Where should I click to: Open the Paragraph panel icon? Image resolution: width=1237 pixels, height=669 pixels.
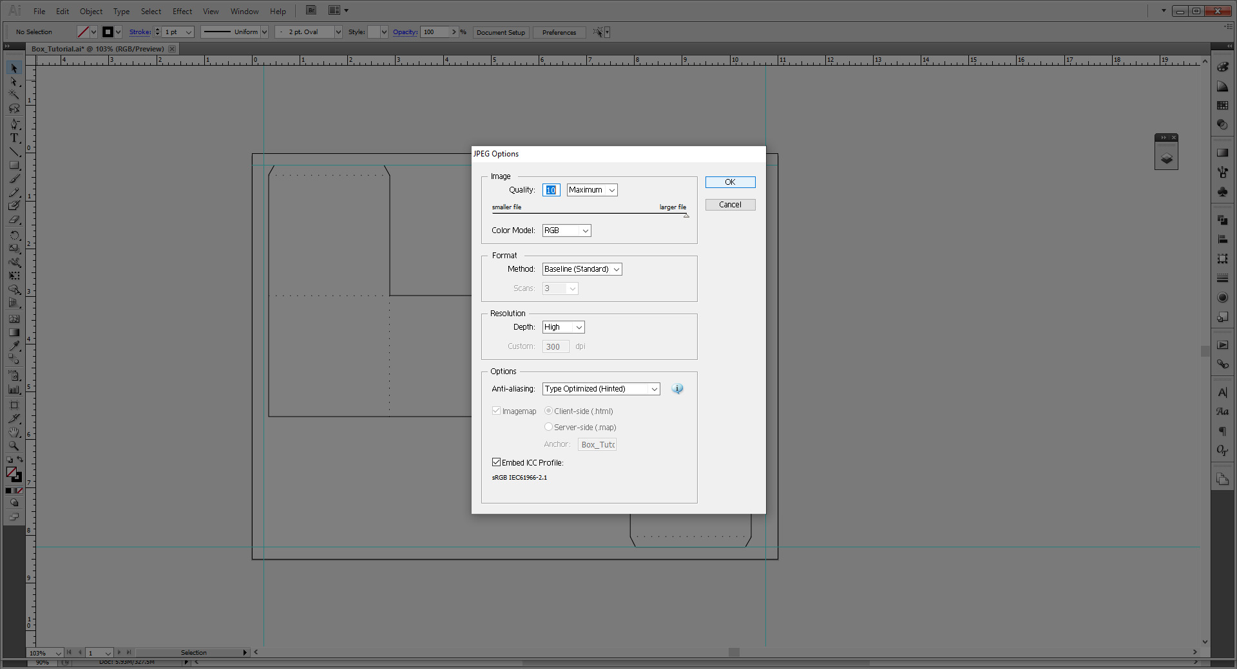coord(1222,431)
